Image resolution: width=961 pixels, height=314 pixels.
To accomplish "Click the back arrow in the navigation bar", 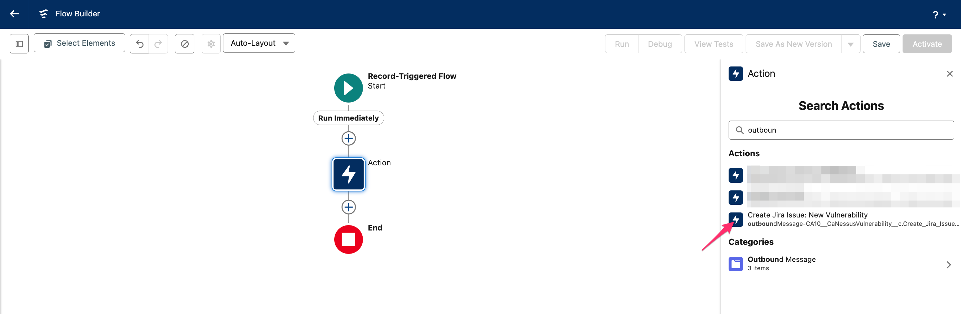I will [15, 13].
